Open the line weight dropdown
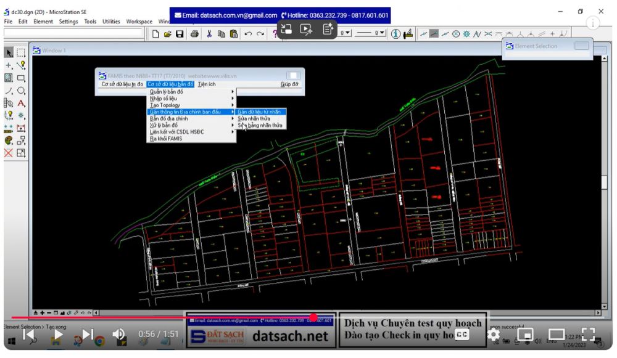Screen dimensions: 617x358 click(383, 33)
